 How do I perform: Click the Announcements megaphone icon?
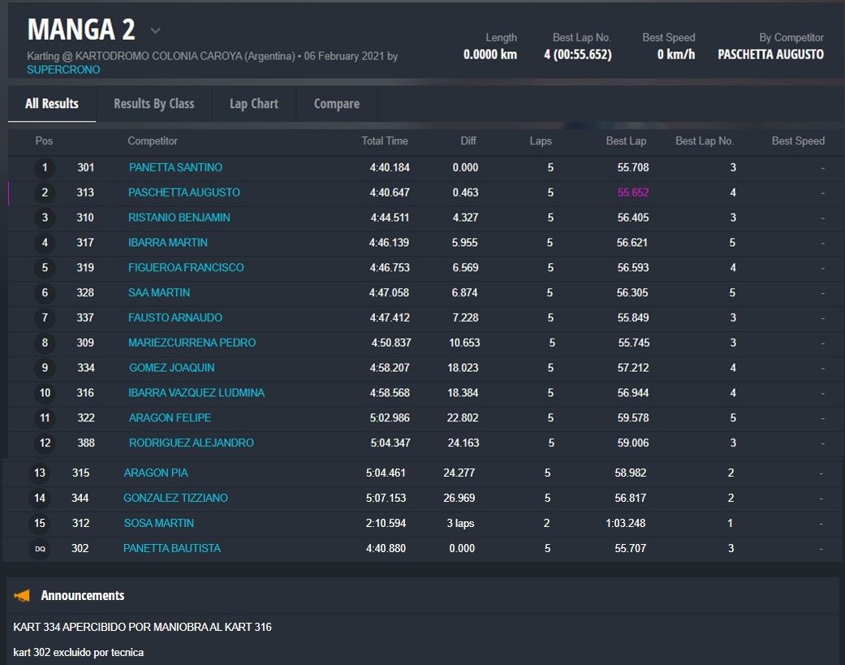(x=22, y=596)
